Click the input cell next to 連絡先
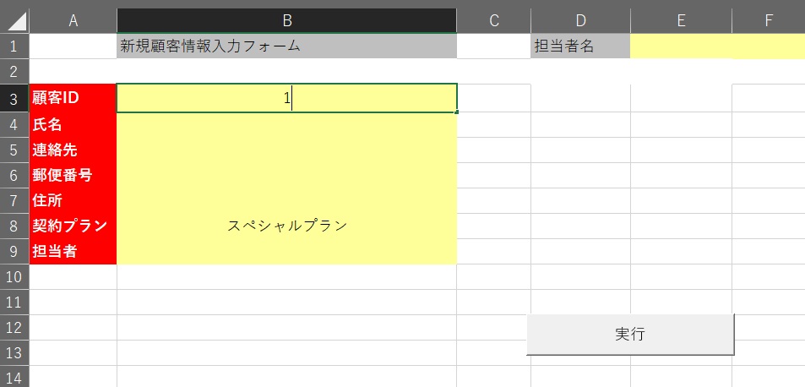This screenshot has width=805, height=387. [286, 150]
